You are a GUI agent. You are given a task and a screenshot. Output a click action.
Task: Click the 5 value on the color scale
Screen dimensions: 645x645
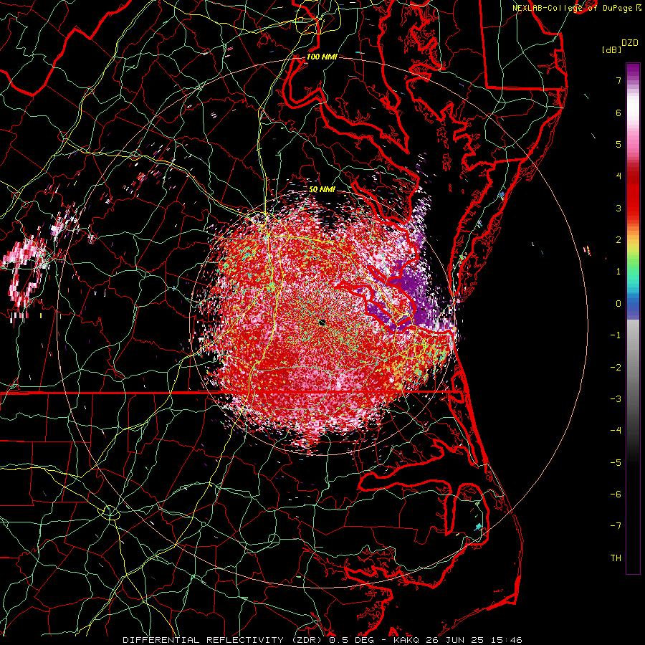click(618, 144)
